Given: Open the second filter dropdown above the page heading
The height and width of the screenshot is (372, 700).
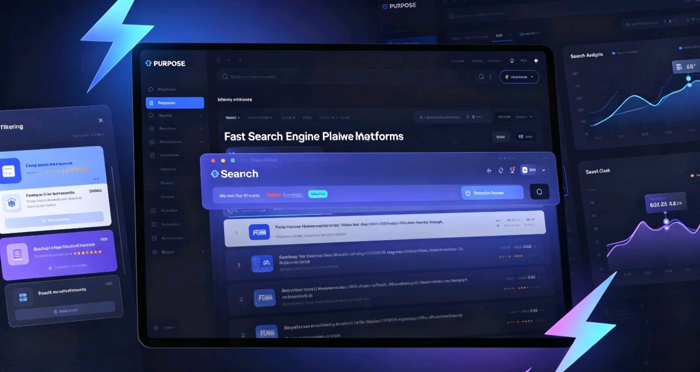Looking at the screenshot, I should [x=260, y=118].
